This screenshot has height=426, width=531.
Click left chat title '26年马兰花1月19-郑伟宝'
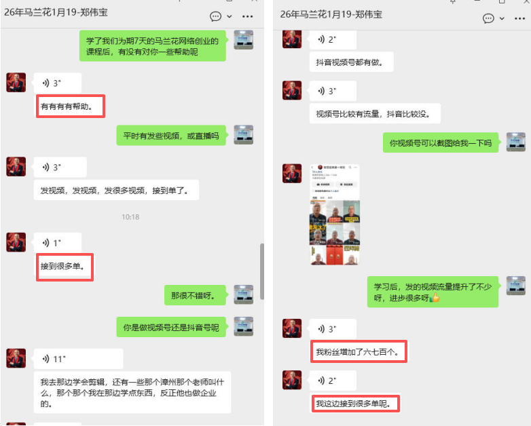tap(56, 12)
